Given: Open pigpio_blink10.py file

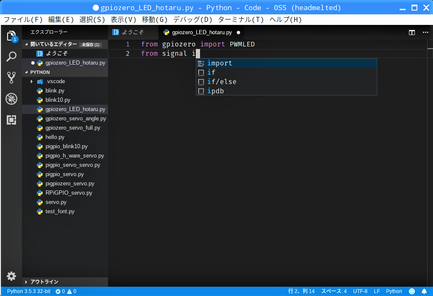Looking at the screenshot, I should coord(65,147).
